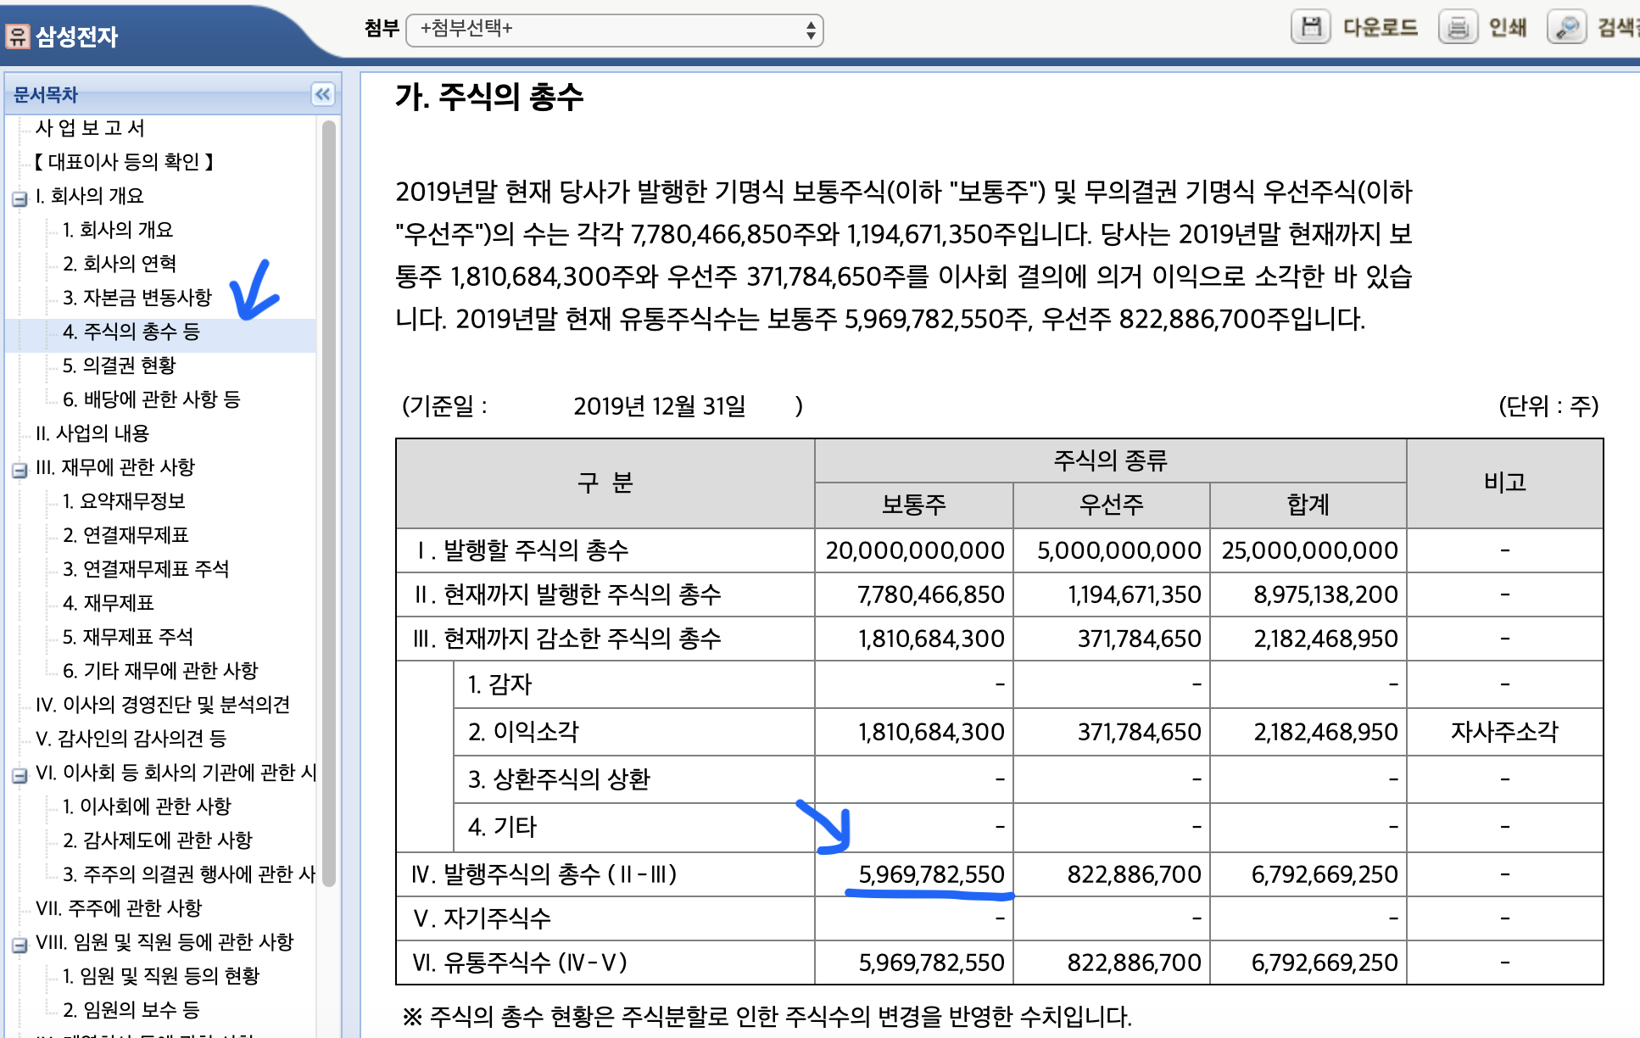
Task: Click the 25,000,000,000 total cell
Action: 1309,550
